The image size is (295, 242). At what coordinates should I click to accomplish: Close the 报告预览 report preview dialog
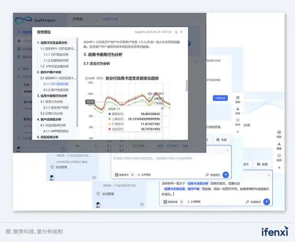pyautogui.click(x=181, y=32)
